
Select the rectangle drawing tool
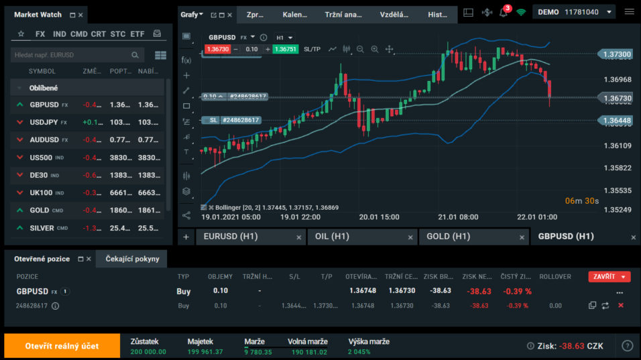pyautogui.click(x=186, y=106)
